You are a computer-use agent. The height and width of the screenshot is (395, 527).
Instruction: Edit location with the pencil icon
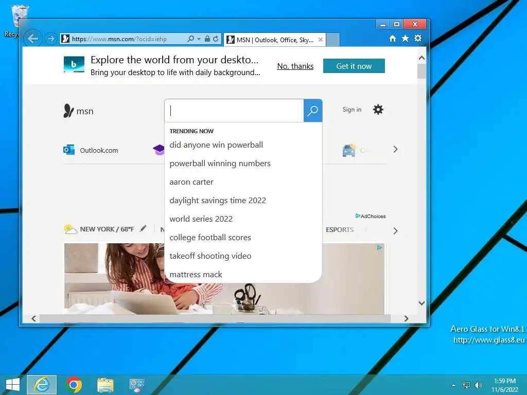click(143, 229)
